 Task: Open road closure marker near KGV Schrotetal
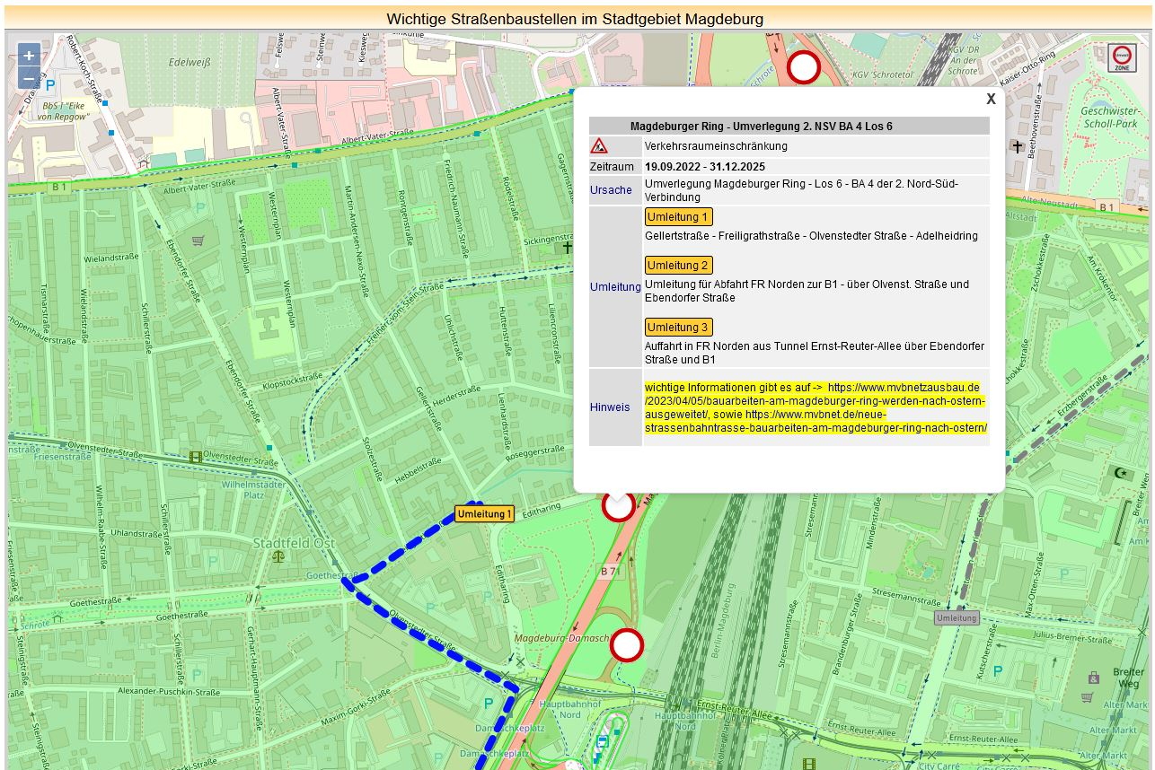click(x=804, y=67)
